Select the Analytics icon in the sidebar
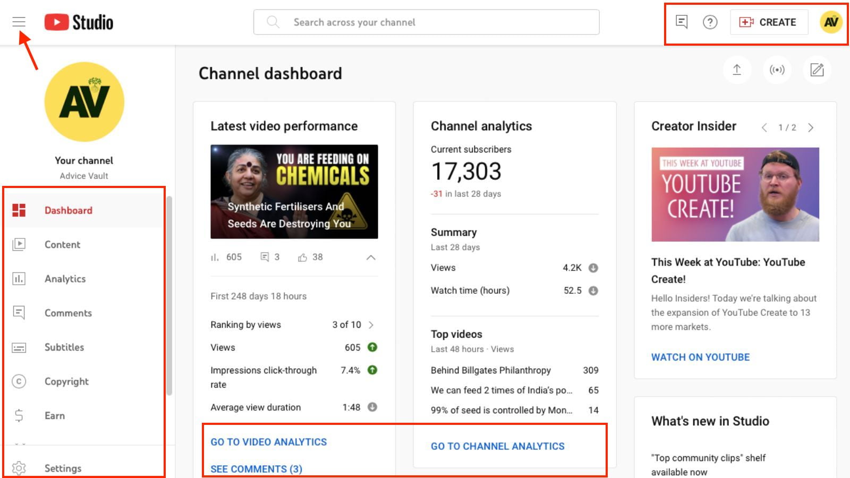 [x=19, y=278]
